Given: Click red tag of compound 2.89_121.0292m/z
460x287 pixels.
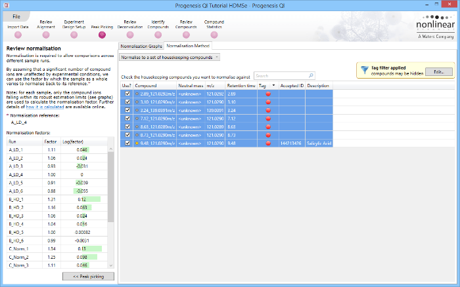Looking at the screenshot, I should pyautogui.click(x=268, y=94).
